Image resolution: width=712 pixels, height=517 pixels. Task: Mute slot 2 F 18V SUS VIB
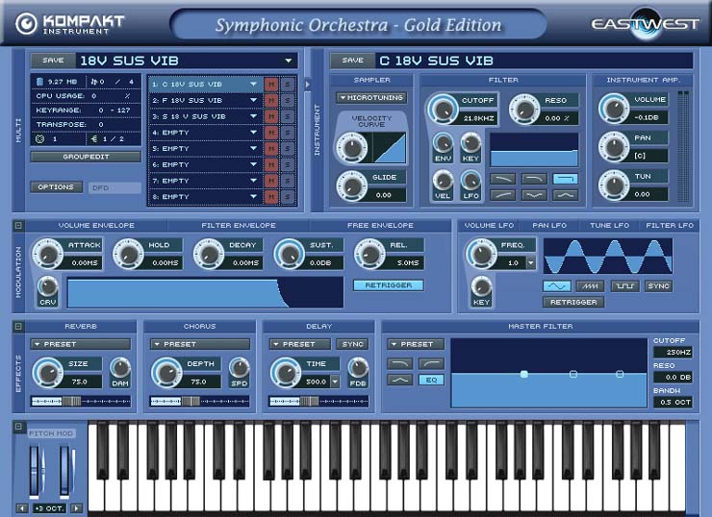pos(271,100)
